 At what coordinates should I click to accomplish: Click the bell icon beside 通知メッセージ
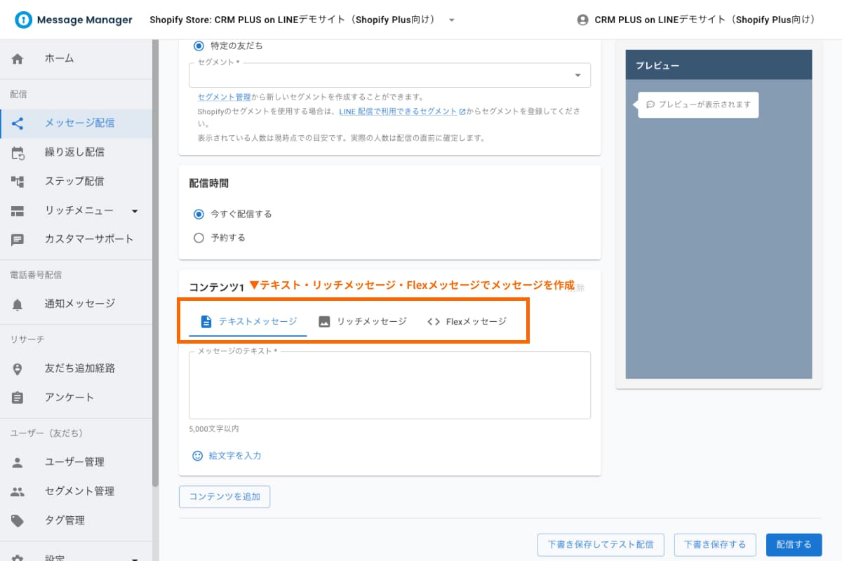pos(18,304)
